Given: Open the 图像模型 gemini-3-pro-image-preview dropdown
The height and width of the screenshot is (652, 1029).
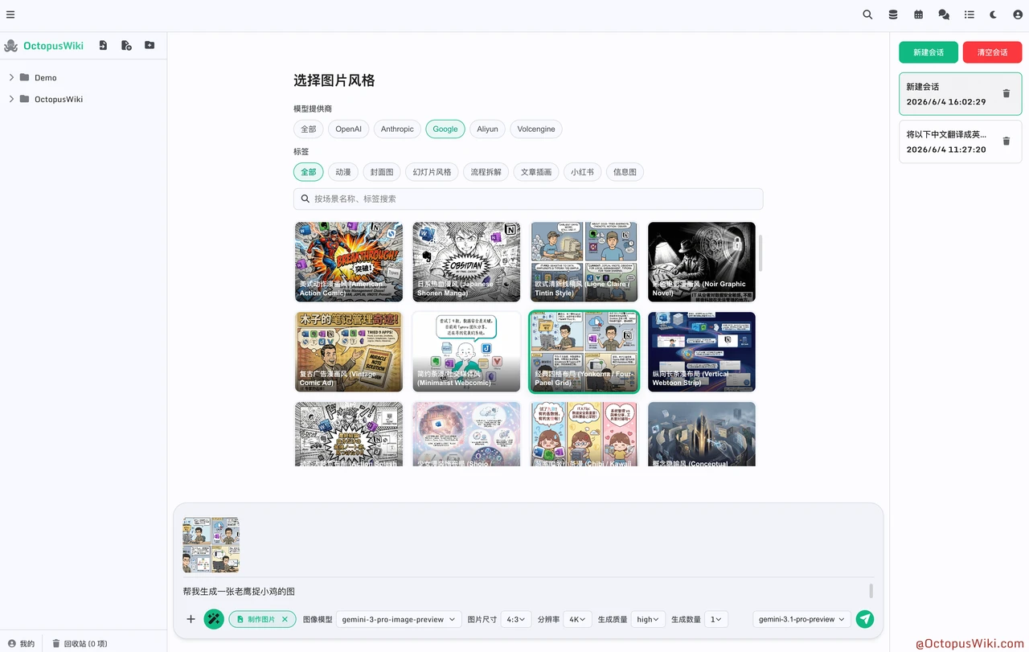Looking at the screenshot, I should 398,620.
